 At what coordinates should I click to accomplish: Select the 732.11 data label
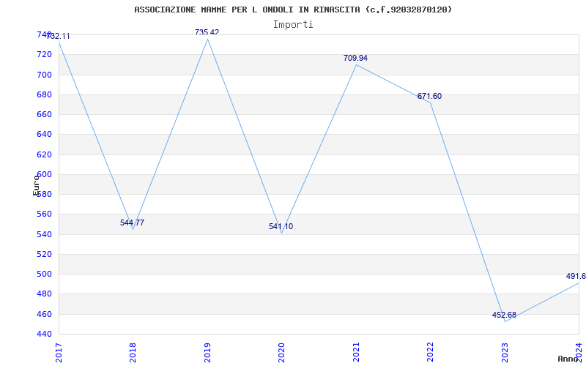pos(58,36)
